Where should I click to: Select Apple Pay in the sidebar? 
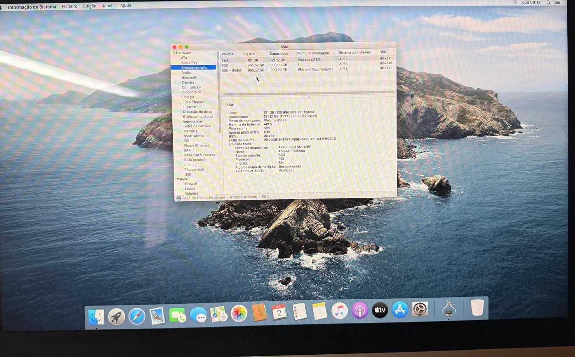tap(189, 63)
